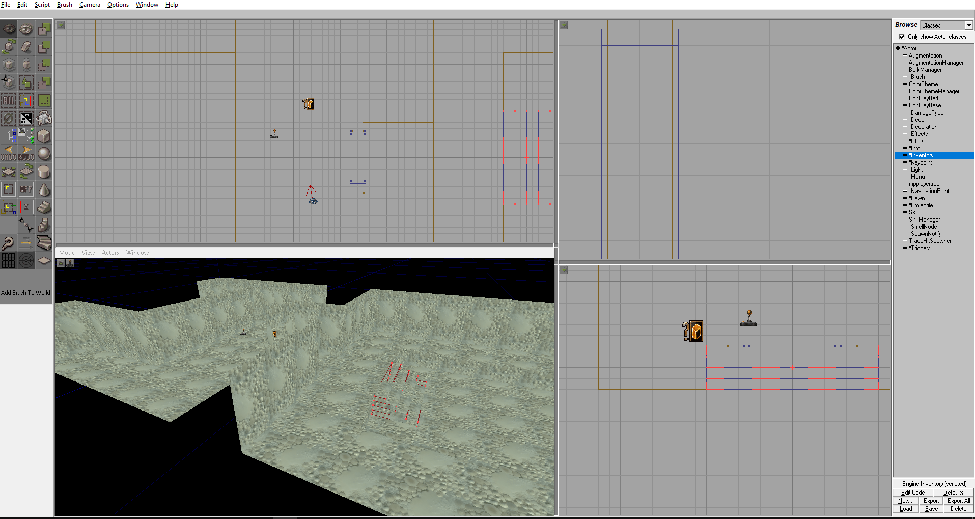Viewport: 975px width, 519px height.
Task: Click the Add Brush To World icon
Action: pos(44,29)
